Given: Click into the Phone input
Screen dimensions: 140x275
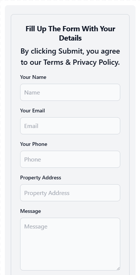Looking at the screenshot, I should click(70, 159).
